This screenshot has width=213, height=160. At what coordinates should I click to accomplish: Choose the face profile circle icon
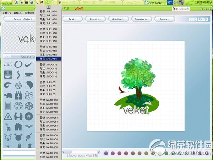pos(29,85)
